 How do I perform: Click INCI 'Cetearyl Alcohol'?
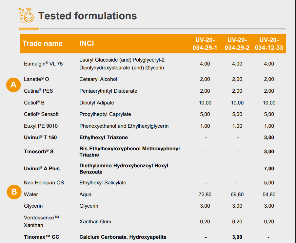(98, 79)
